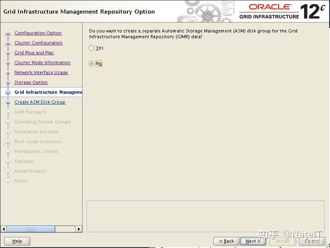Screen dimensions: 330x248
Task: Open Network Interface Usage step
Action: 41,72
